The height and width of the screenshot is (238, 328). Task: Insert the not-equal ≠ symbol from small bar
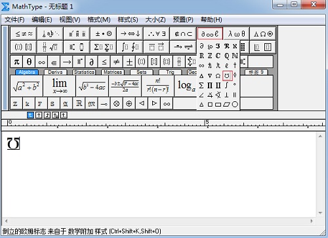pos(116,62)
